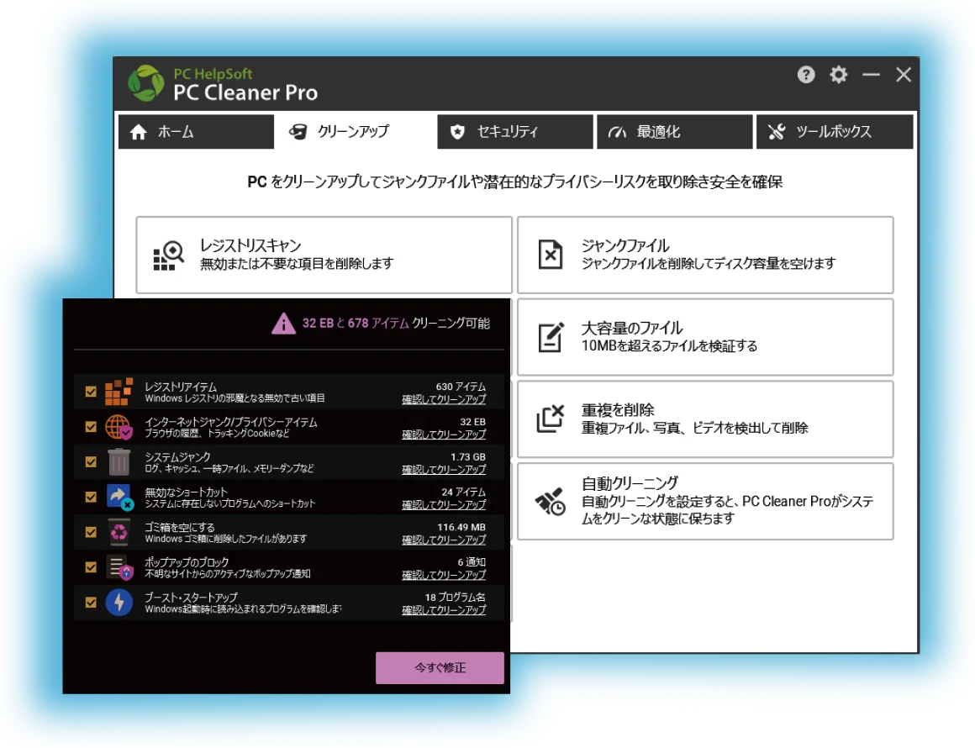975x748 pixels.
Task: Click the 18 プログラム名 count text
Action: pos(456,598)
